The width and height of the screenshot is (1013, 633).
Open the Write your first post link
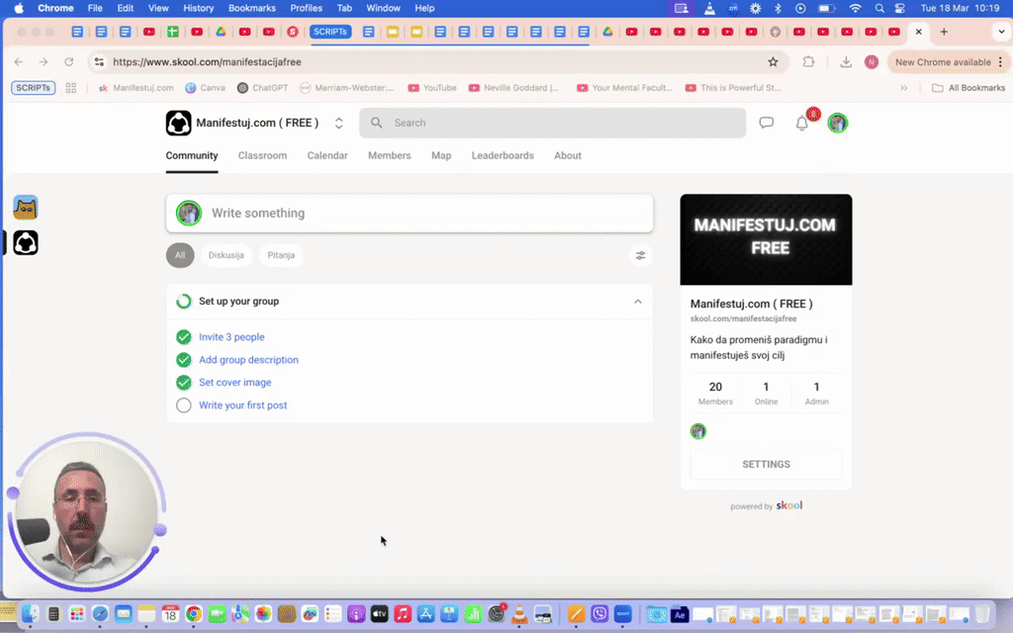click(x=243, y=405)
